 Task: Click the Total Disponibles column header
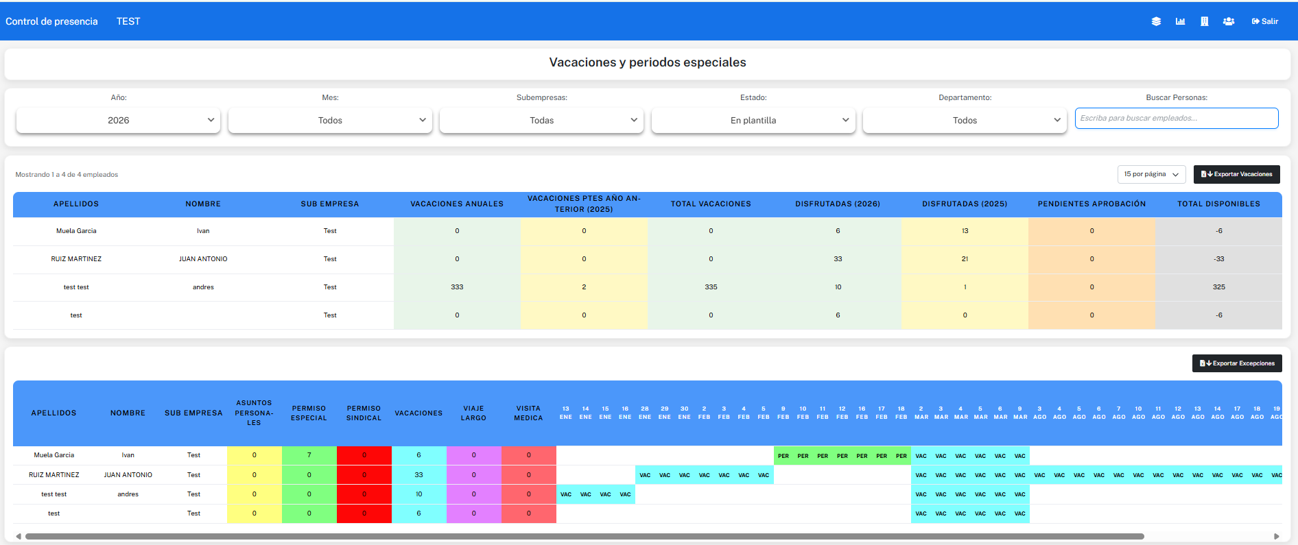[1218, 204]
